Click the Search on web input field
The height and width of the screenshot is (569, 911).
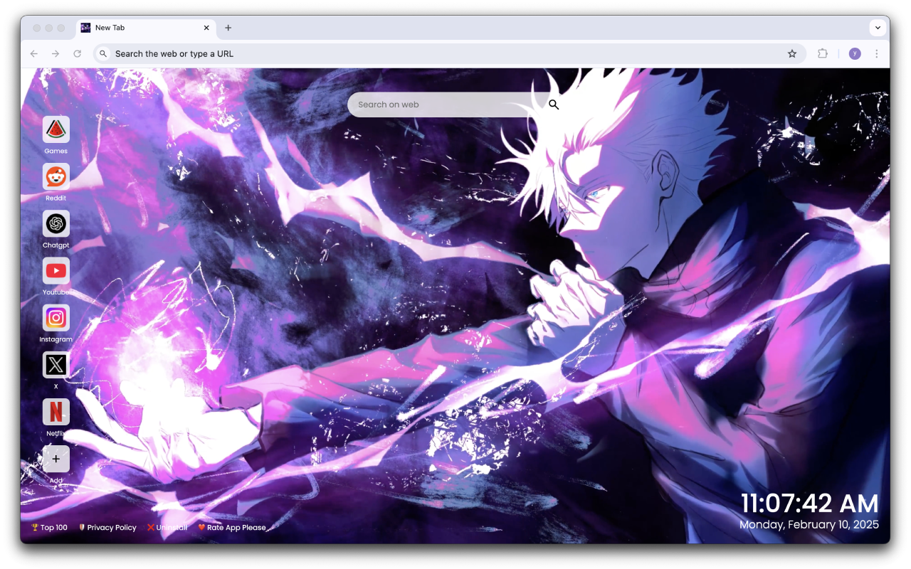pos(441,105)
